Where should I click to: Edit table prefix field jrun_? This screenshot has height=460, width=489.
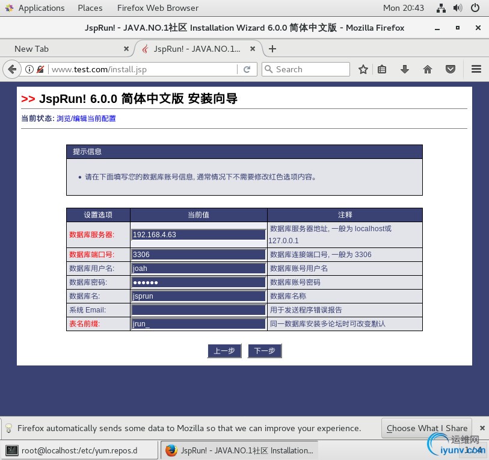pyautogui.click(x=198, y=324)
